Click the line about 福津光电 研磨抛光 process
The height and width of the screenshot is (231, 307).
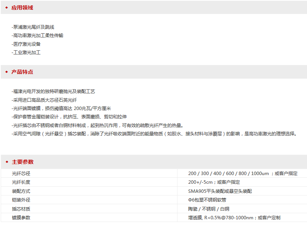(53, 91)
